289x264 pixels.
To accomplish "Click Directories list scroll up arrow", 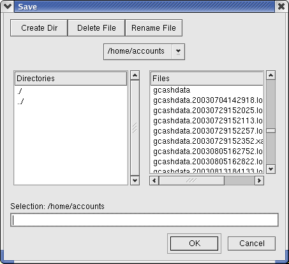I will (135, 75).
